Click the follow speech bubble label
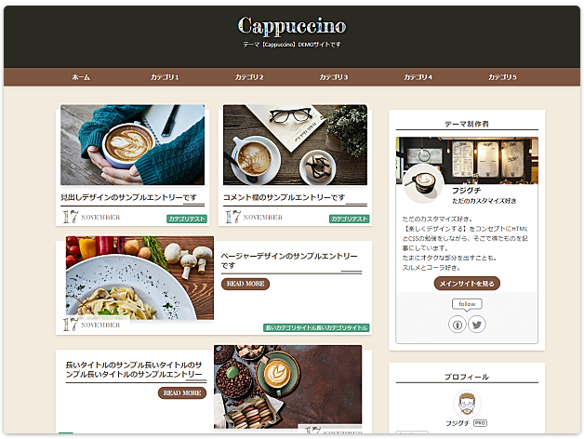584x439 pixels. point(467,304)
